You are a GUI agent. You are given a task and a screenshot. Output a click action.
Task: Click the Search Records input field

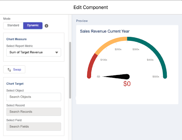34,112
